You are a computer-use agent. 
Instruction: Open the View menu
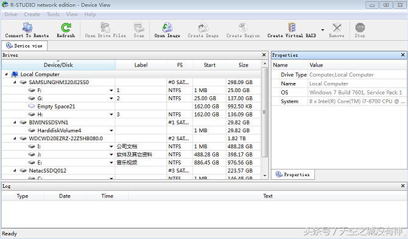pyautogui.click(x=72, y=14)
